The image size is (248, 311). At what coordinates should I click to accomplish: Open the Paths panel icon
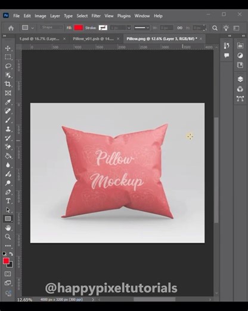pos(240,99)
